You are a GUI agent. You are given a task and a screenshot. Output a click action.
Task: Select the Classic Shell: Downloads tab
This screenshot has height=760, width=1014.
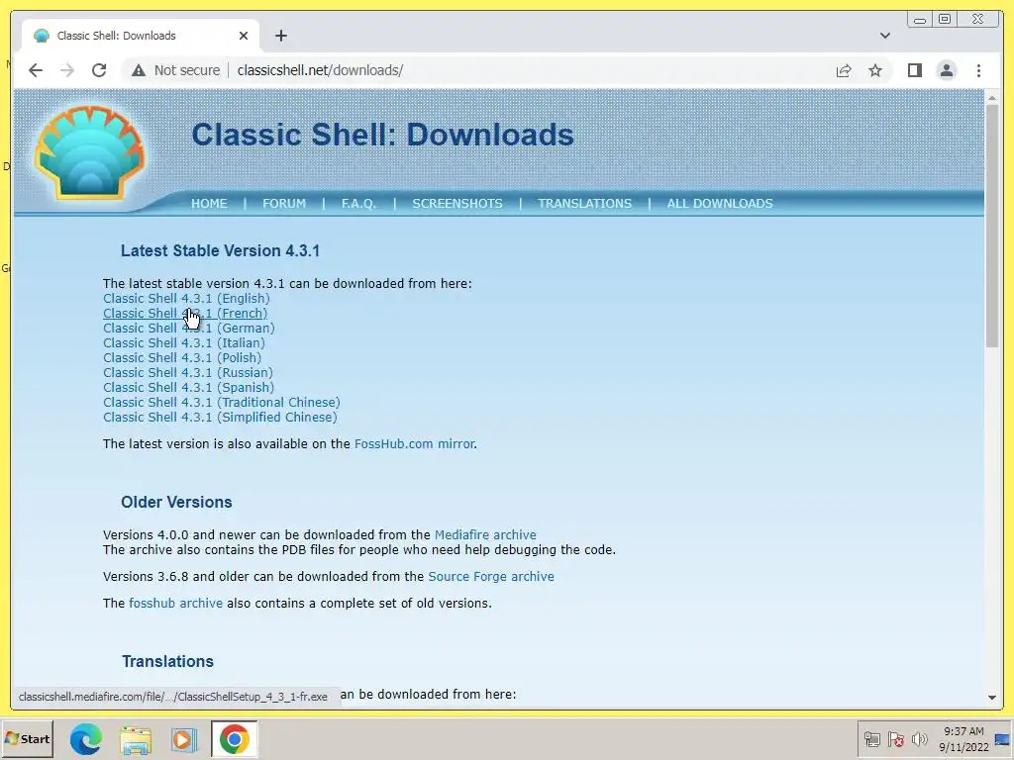(x=141, y=36)
